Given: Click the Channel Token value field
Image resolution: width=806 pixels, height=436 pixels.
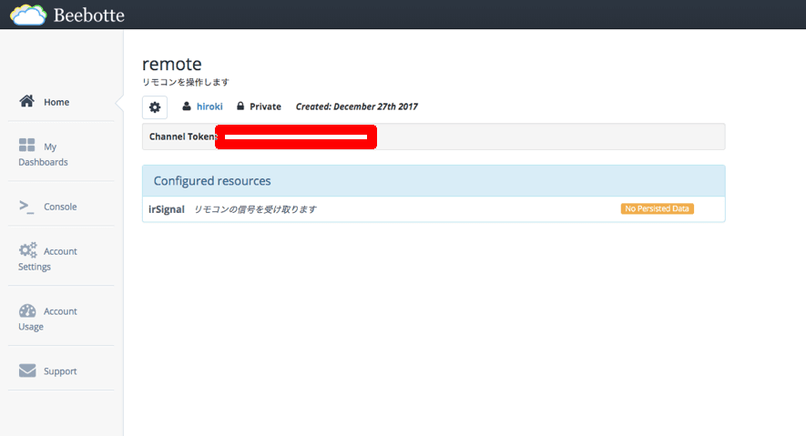Looking at the screenshot, I should 296,137.
